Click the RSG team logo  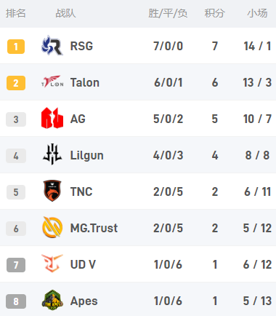pos(52,45)
